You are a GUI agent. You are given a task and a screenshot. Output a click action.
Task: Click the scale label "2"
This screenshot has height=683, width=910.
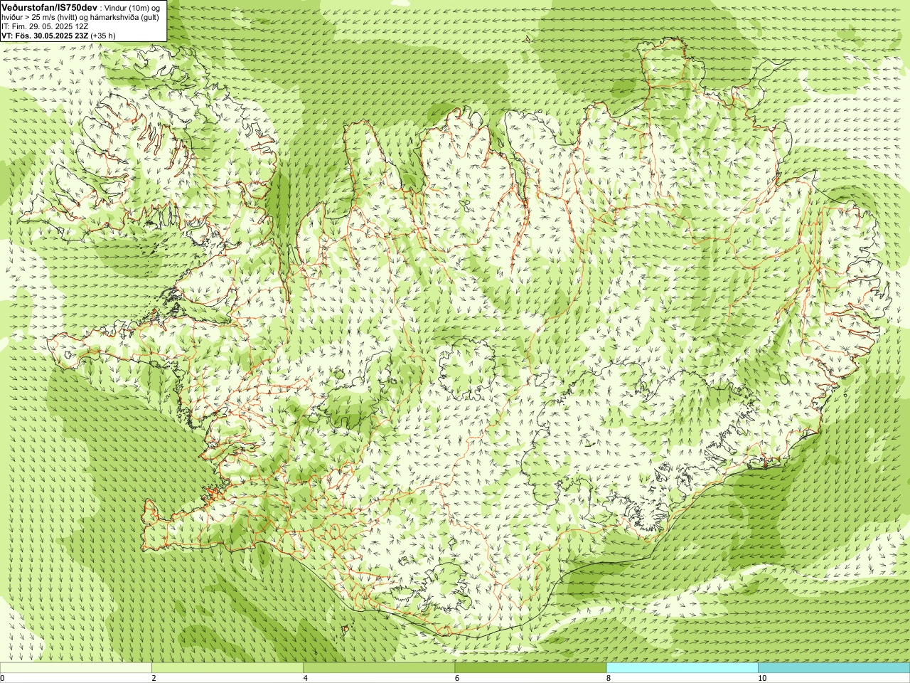coord(154,678)
